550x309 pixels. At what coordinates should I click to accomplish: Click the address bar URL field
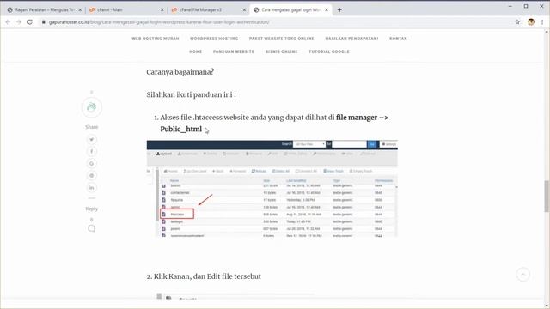click(273, 22)
